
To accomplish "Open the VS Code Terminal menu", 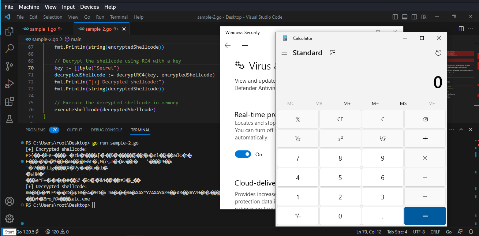I will click(119, 17).
